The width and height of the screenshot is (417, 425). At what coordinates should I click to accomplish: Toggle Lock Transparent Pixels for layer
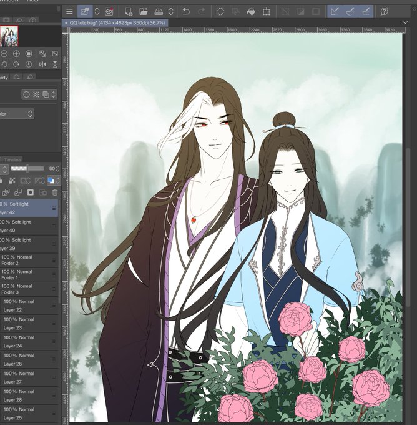pyautogui.click(x=12, y=181)
